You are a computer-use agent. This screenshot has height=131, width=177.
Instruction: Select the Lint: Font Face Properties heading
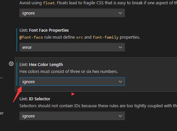tap(44, 30)
